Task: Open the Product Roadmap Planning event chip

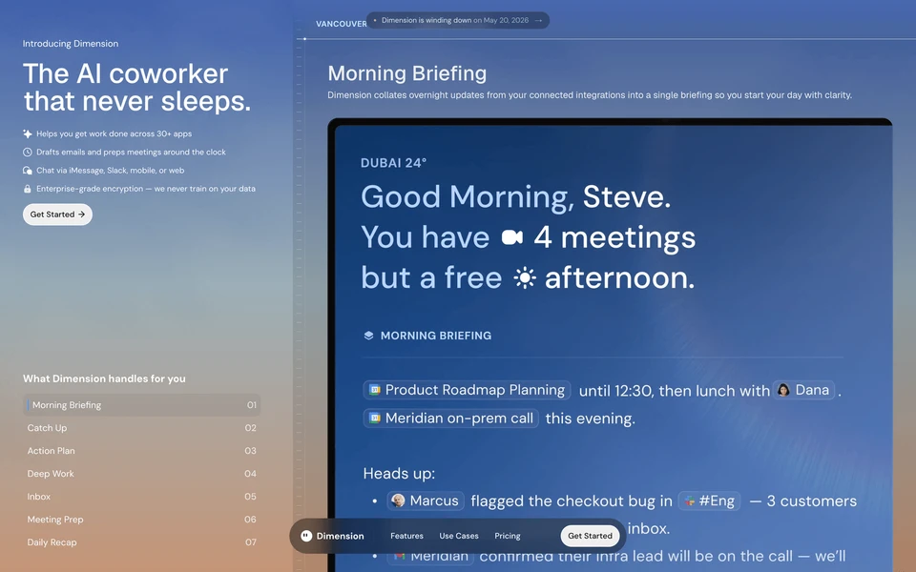Action: pyautogui.click(x=467, y=390)
